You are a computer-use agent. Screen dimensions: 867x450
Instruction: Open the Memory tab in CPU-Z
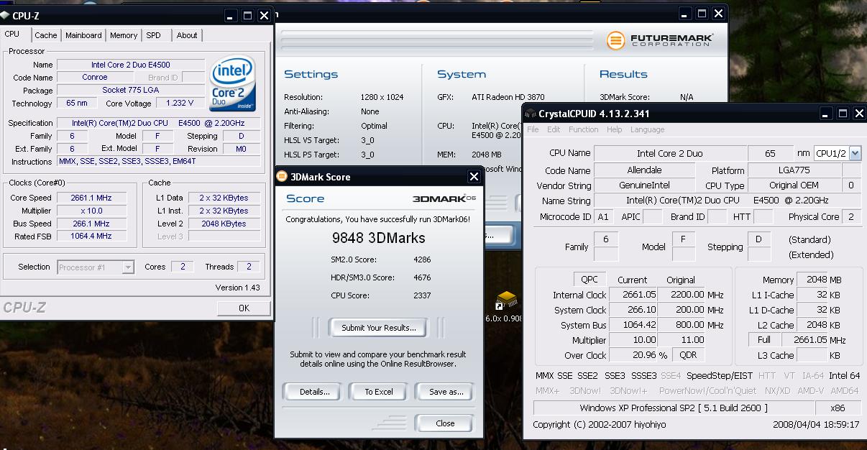tap(124, 35)
